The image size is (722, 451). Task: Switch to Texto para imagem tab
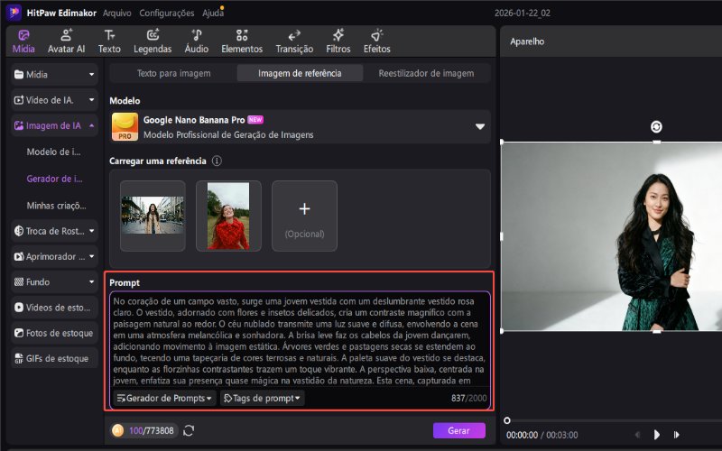[173, 73]
